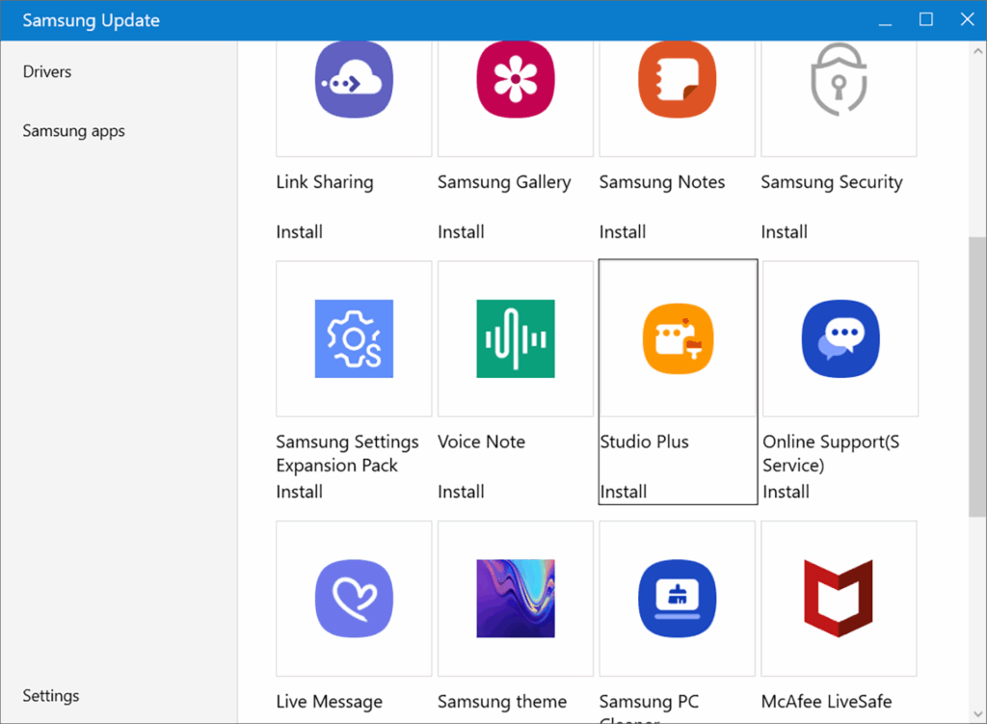Install Voice Note
The height and width of the screenshot is (724, 987).
(461, 492)
